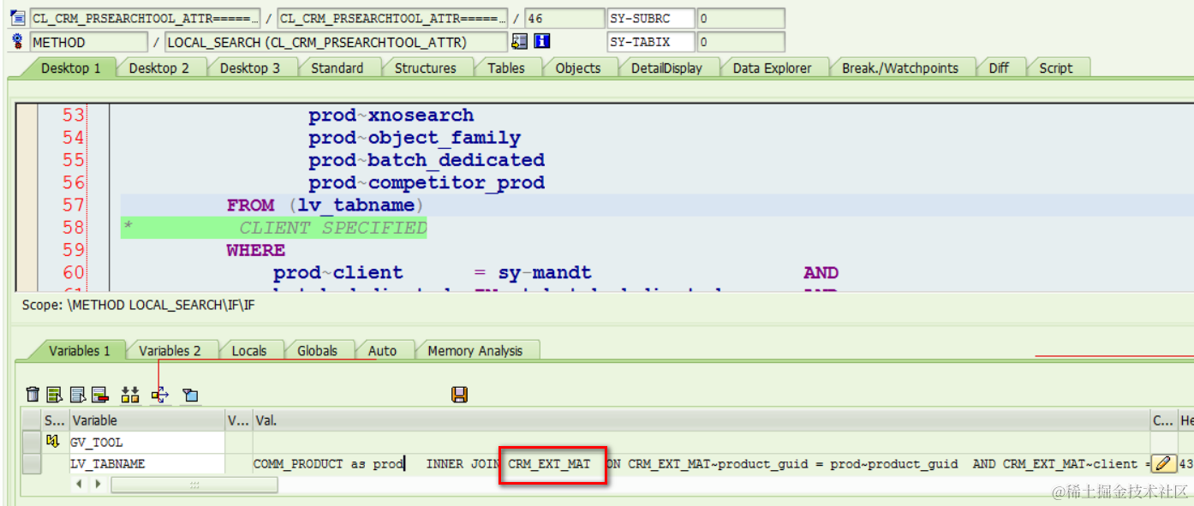Click the LV_TABNAME variable name cell
This screenshot has width=1194, height=506.
click(x=146, y=463)
